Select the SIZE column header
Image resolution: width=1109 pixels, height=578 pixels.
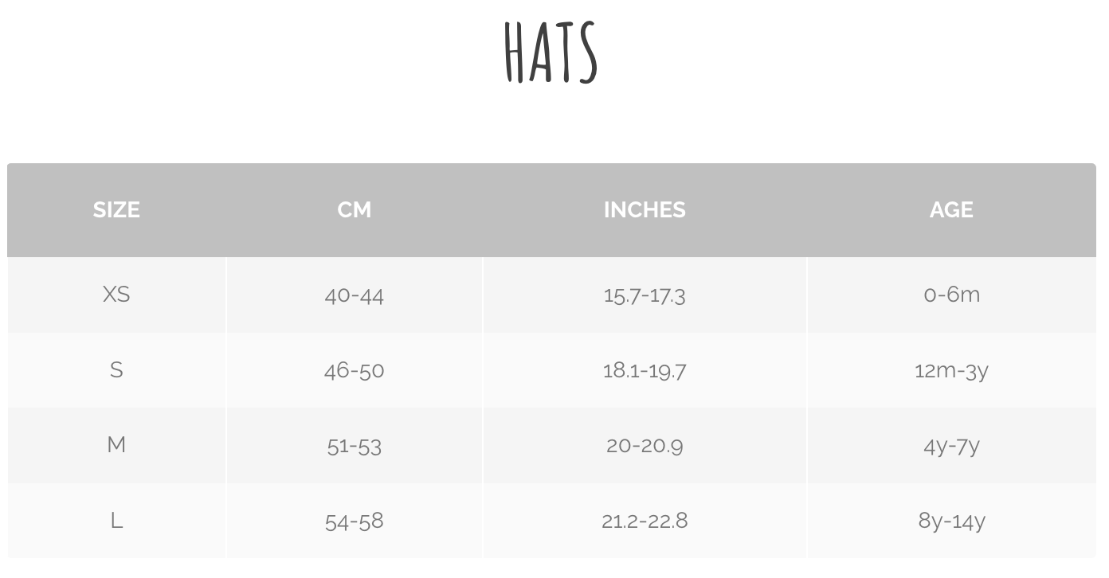pos(116,209)
